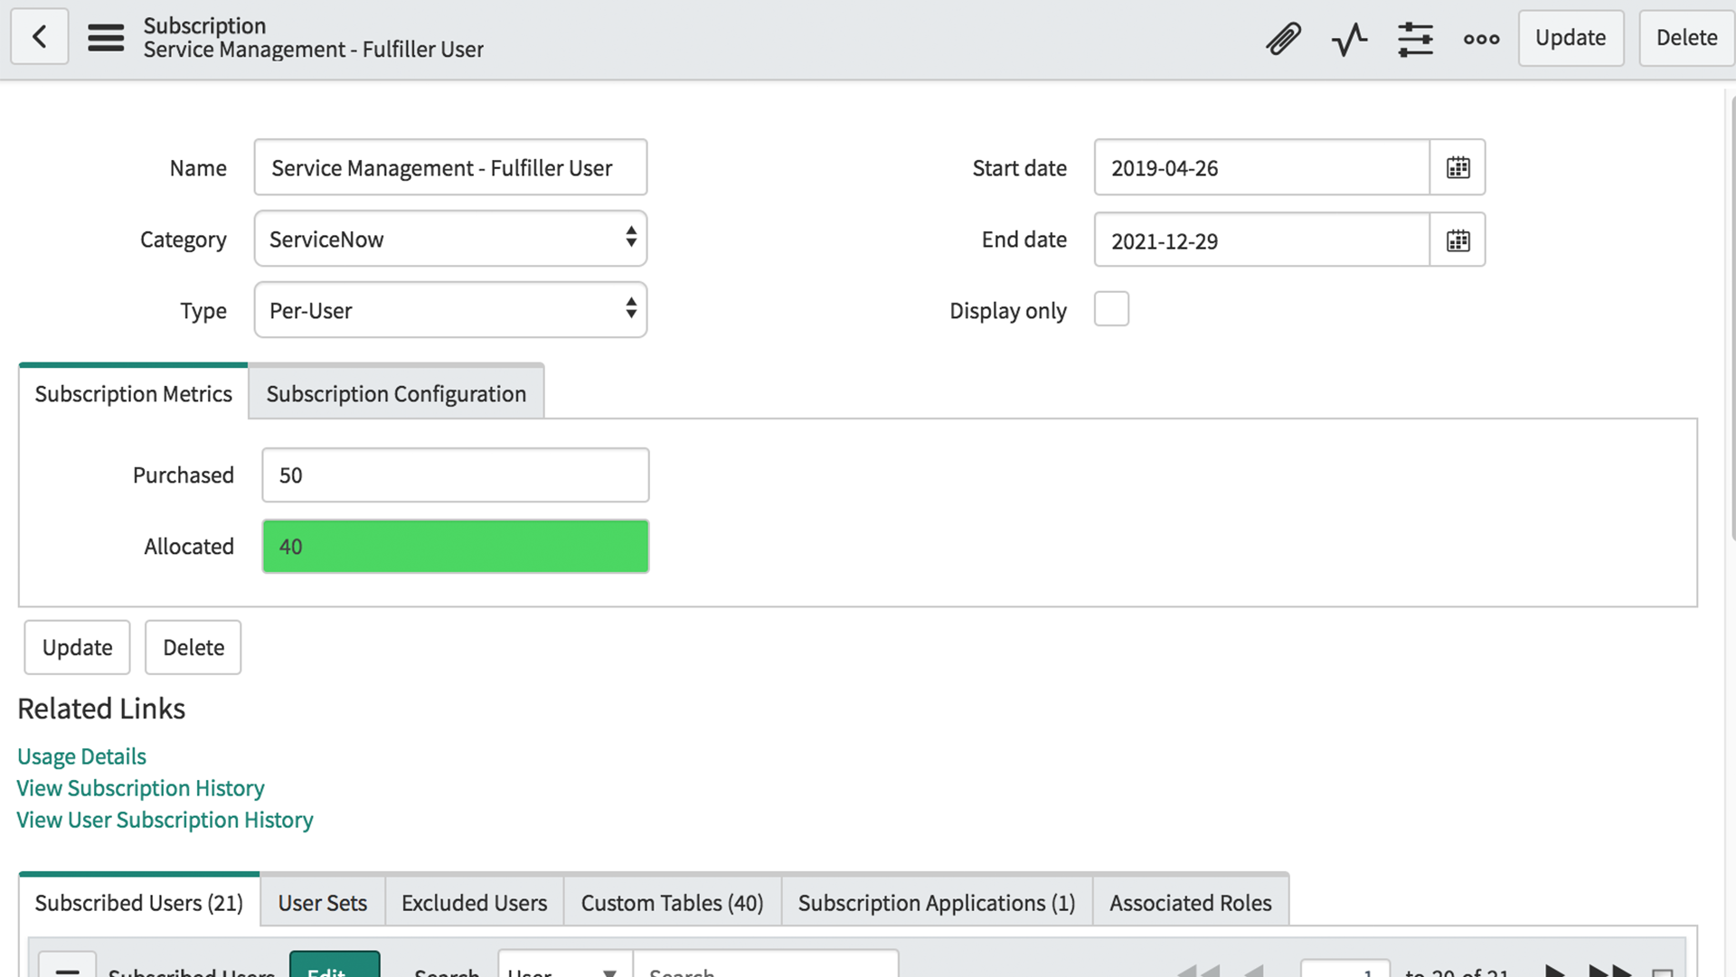Enable the Display only checkbox
Image resolution: width=1736 pixels, height=977 pixels.
pyautogui.click(x=1111, y=309)
